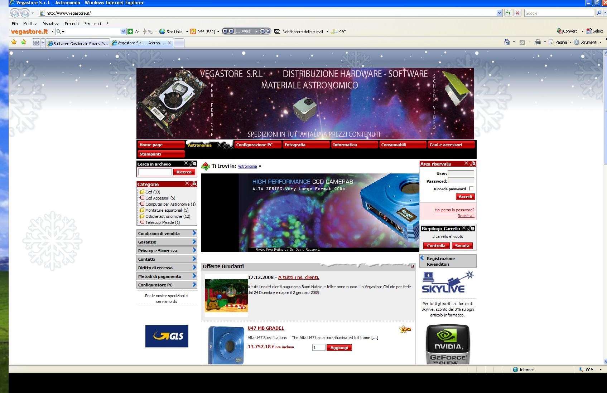This screenshot has height=393, width=607.
Task: Open the Fotografia navigation tab
Action: (306, 145)
